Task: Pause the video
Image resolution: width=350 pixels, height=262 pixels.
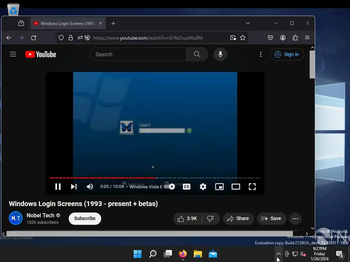Action: (x=58, y=187)
